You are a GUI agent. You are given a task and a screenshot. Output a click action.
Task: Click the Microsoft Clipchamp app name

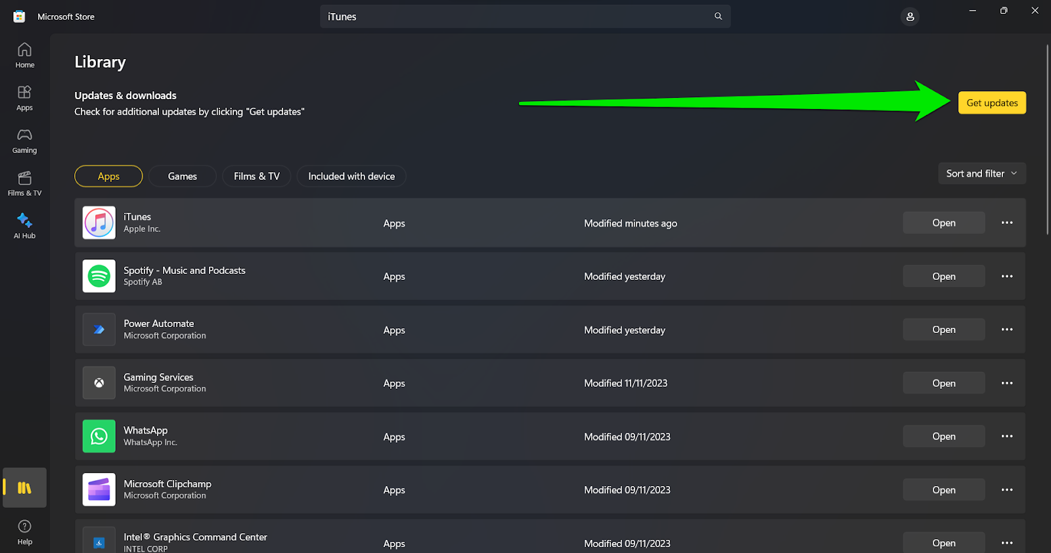(168, 483)
